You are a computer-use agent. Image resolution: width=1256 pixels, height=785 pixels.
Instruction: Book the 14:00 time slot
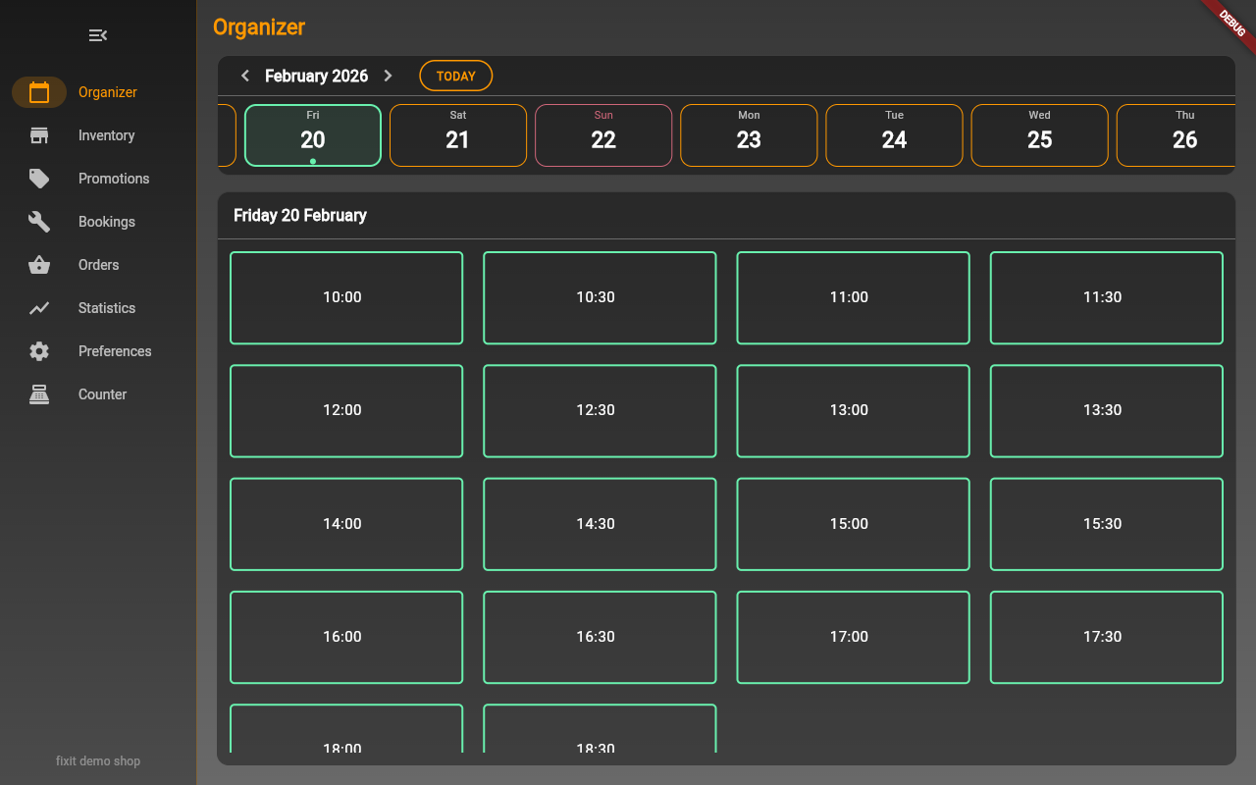tap(346, 524)
